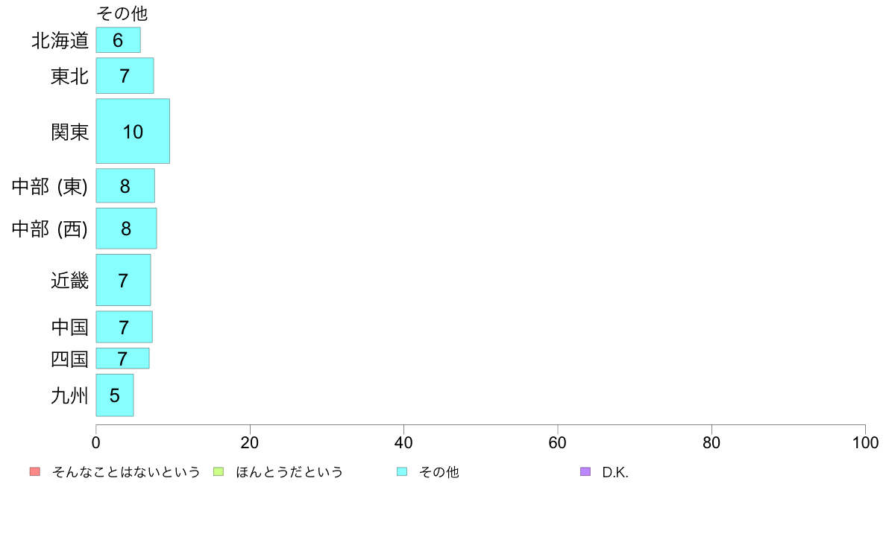The image size is (886, 548).
Task: Click the D.K. legend label
Action: pyautogui.click(x=615, y=472)
